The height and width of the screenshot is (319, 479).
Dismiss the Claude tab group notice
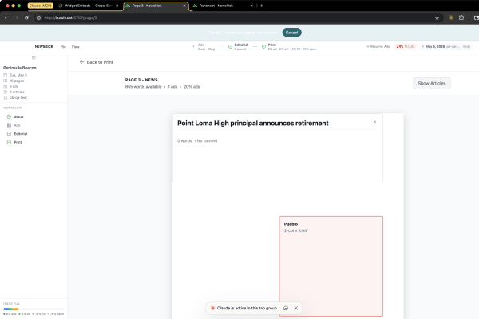tap(295, 308)
